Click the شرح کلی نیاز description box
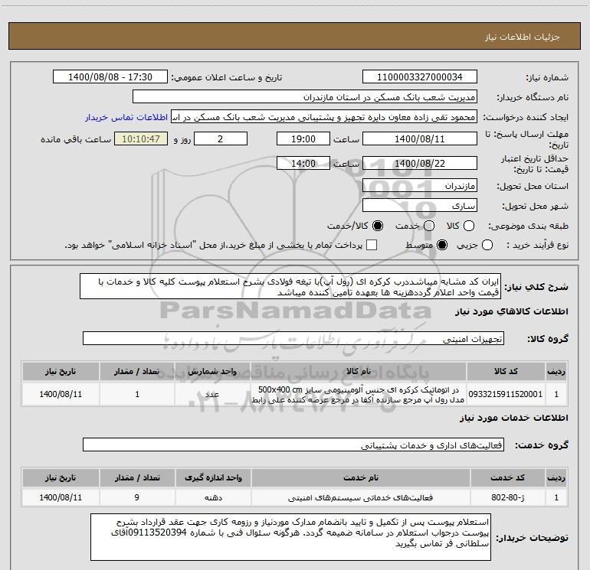590x570 pixels. (x=290, y=287)
